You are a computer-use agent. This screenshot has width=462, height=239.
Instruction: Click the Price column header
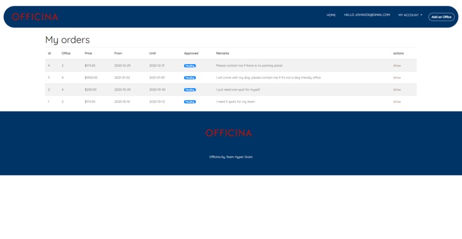coord(88,53)
